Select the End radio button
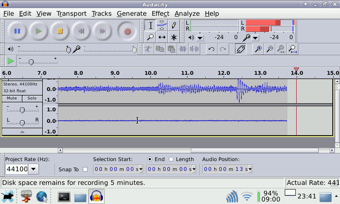The width and height of the screenshot is (340, 204). (150, 159)
